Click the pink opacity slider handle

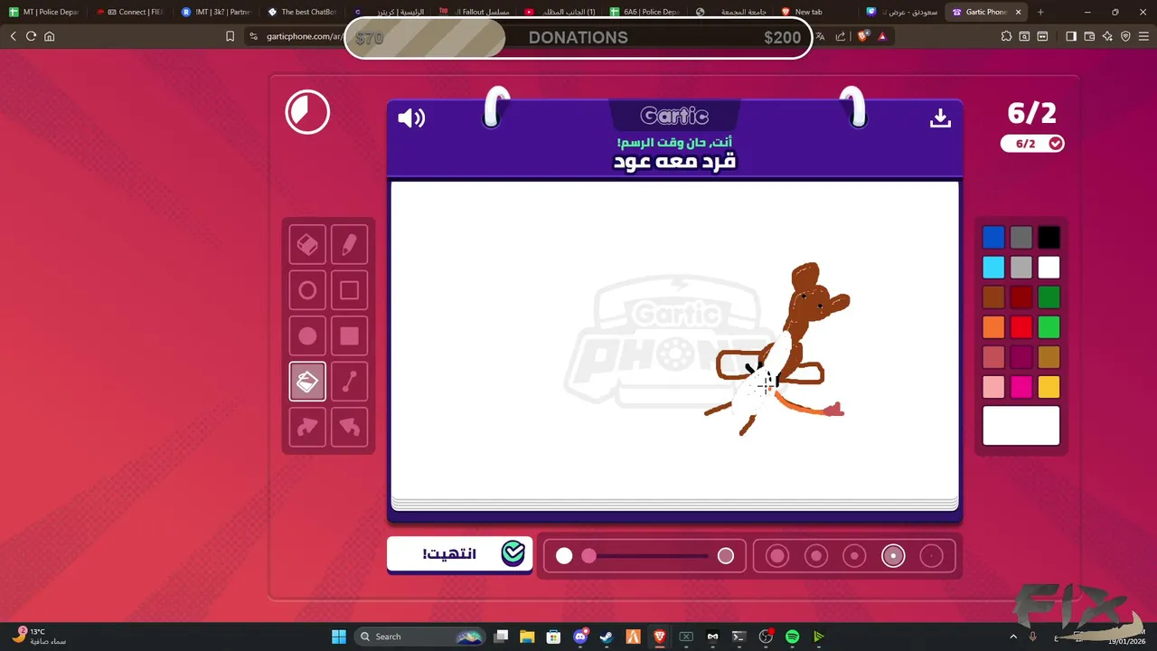pyautogui.click(x=588, y=556)
